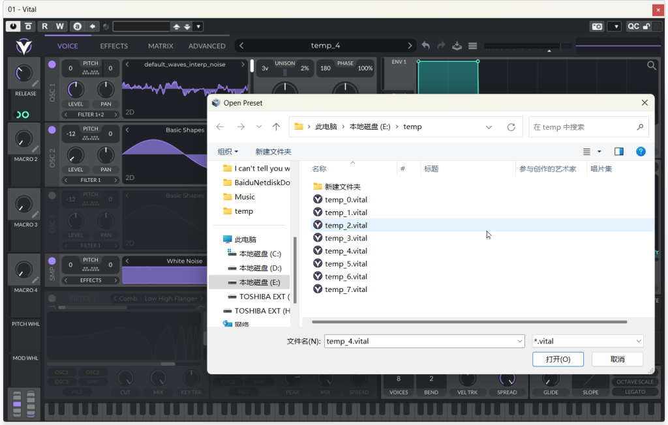Open the 新建文件夹 folder in file list
Viewport: 668px width, 425px height.
click(342, 186)
